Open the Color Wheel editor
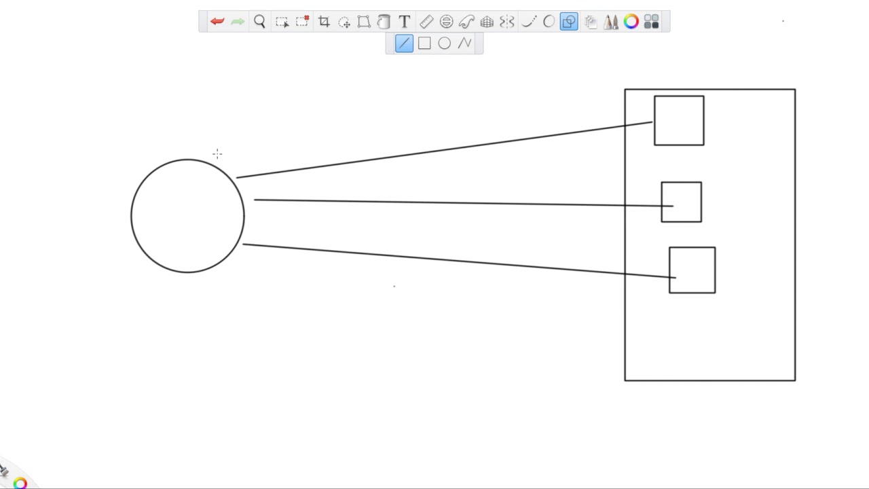 tap(631, 22)
